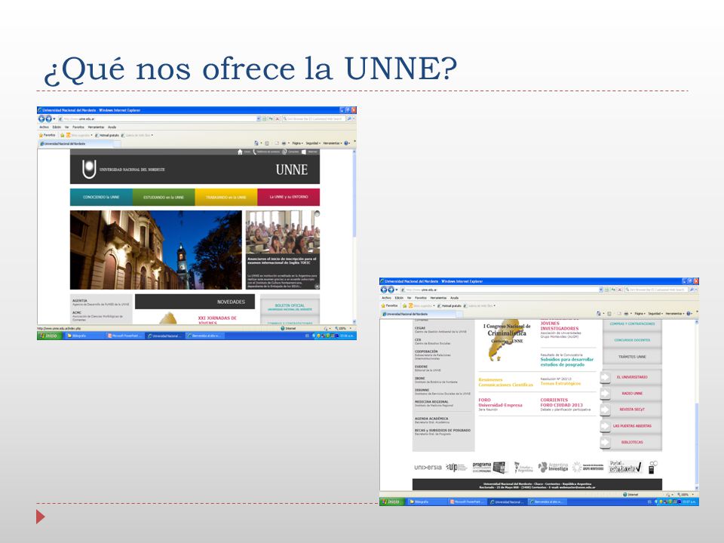
Task: Click vertical scrollbar in Criminalística IE window
Action: pos(696,405)
